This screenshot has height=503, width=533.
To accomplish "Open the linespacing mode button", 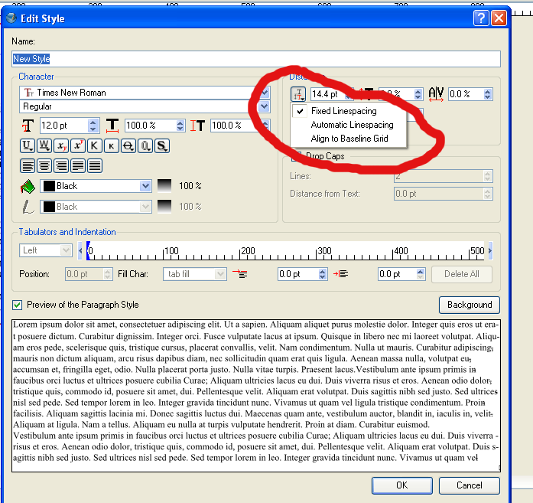I will (298, 94).
